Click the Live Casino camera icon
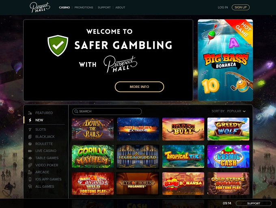276x208 pixels. point(30,151)
